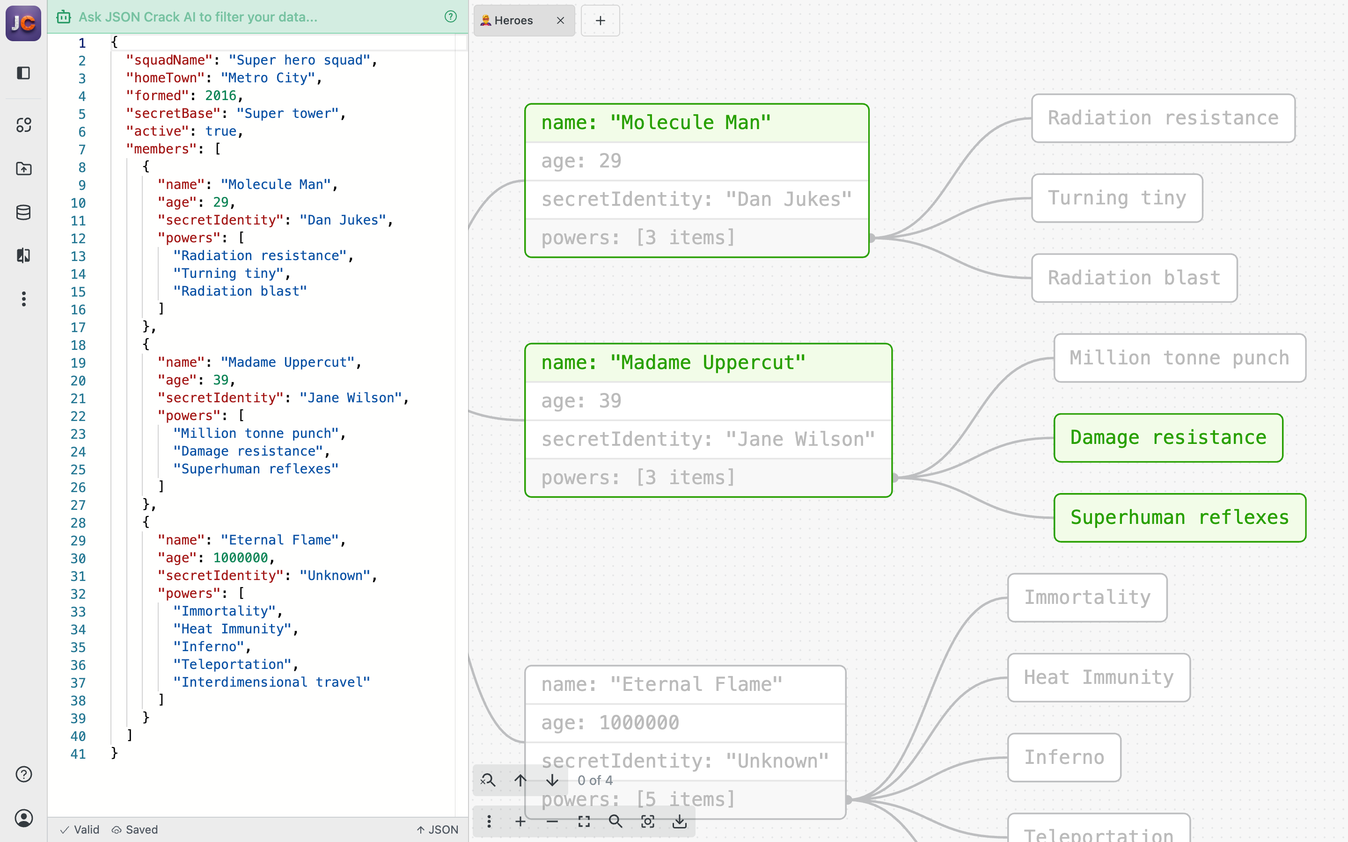Screen dimensions: 1348x842
Task: Open the graph toolbar options menu
Action: pyautogui.click(x=489, y=821)
